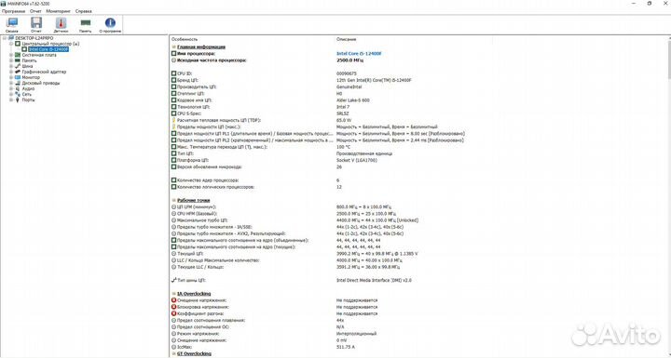The width and height of the screenshot is (671, 358).
Task: Click the chip icon next to CPU ID
Action: [x=173, y=73]
